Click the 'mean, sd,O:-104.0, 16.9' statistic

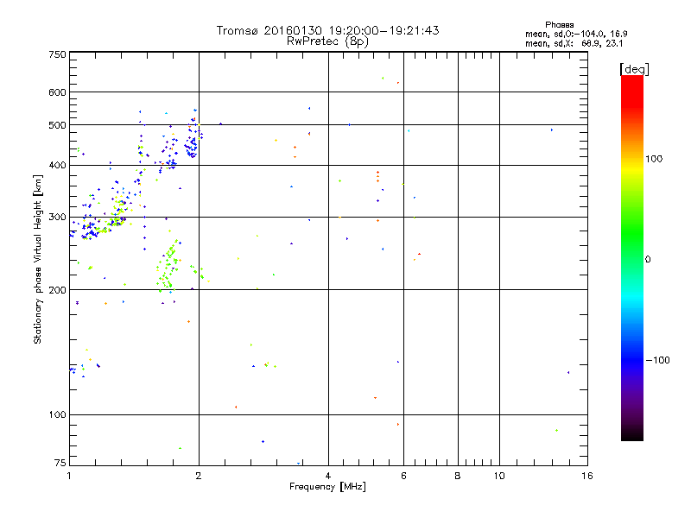coord(576,34)
